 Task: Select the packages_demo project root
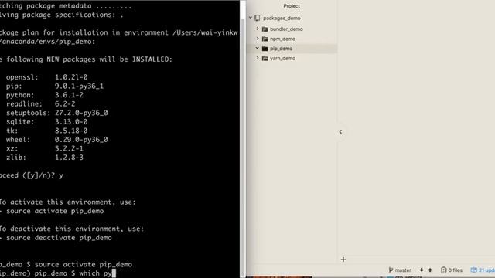(282, 19)
